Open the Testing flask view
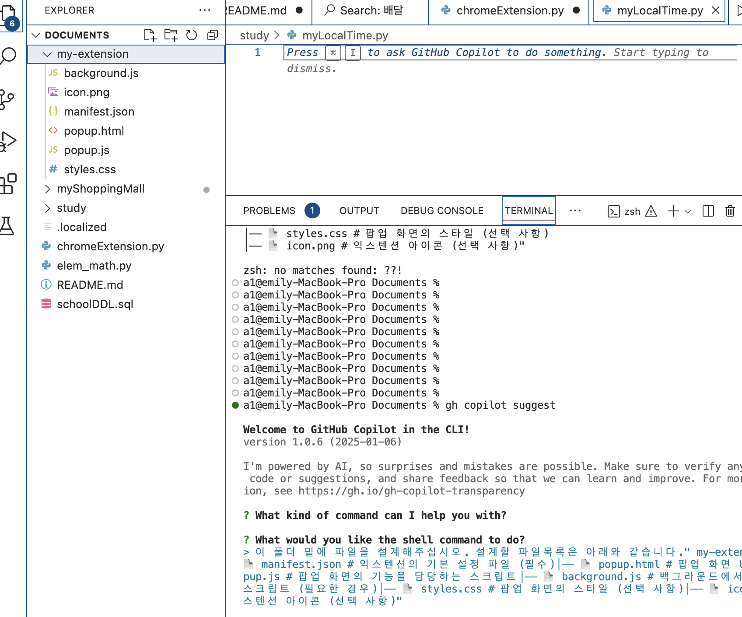742x617 pixels. click(7, 226)
